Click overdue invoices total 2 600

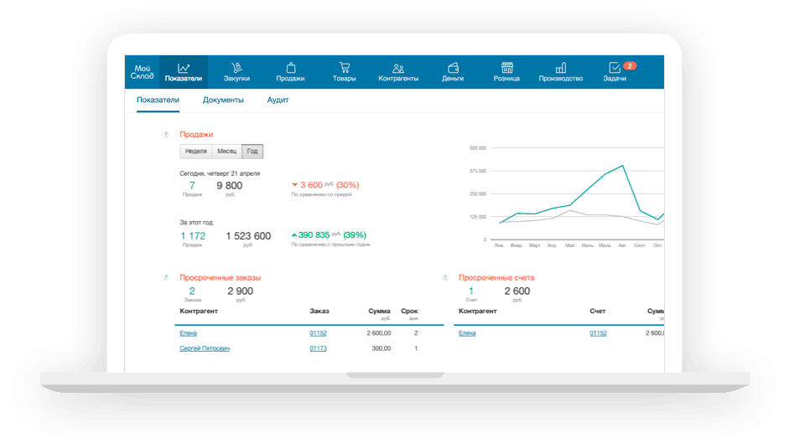tap(516, 291)
